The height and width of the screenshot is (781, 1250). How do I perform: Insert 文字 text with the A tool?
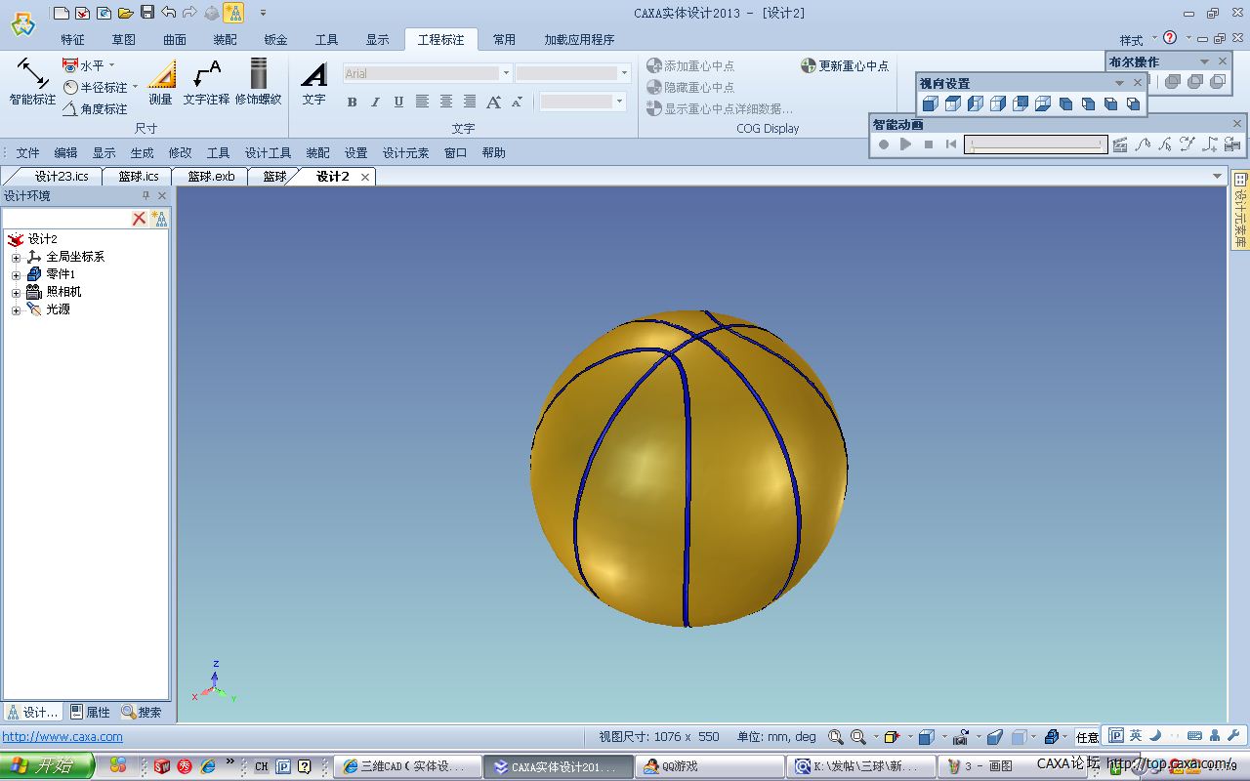tap(313, 83)
